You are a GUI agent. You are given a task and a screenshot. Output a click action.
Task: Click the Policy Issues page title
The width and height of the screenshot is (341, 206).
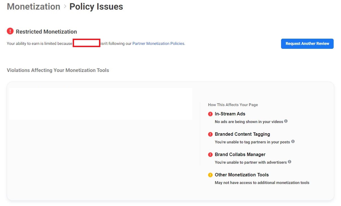[96, 6]
